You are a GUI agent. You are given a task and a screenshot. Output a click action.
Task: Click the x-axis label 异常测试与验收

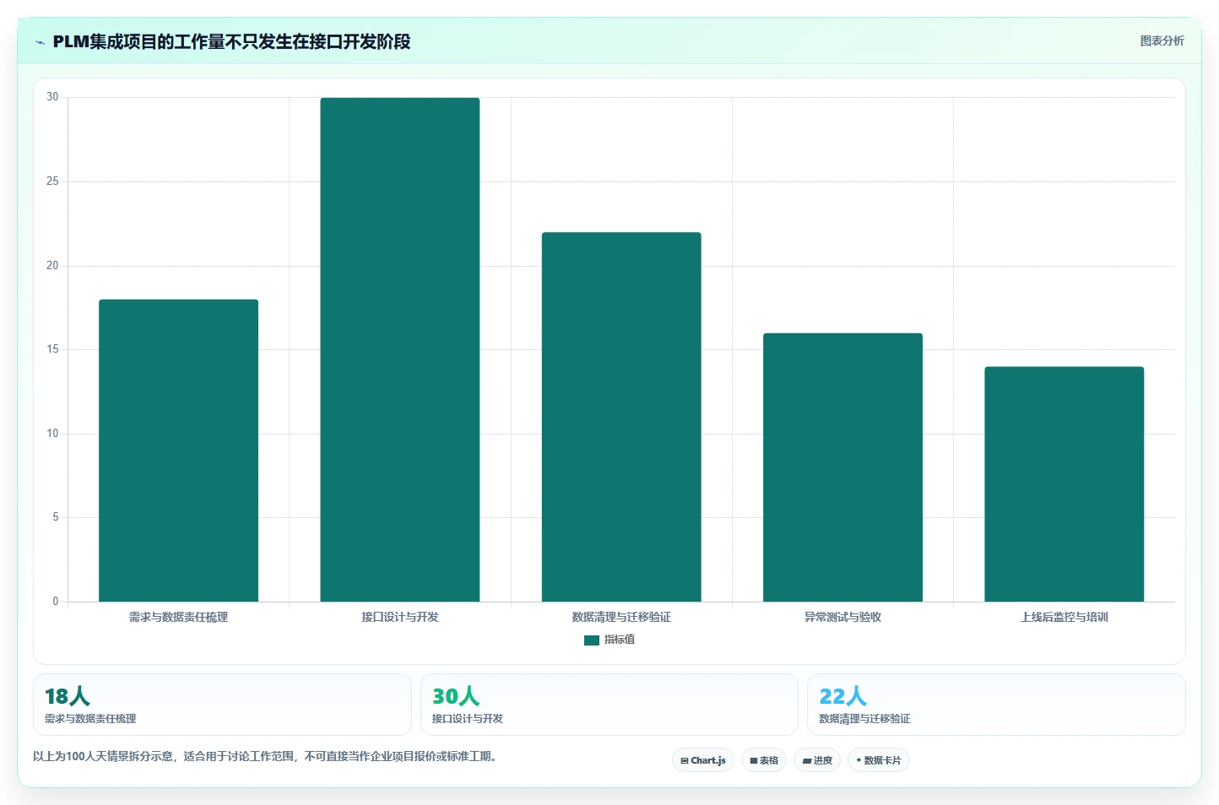(x=842, y=618)
